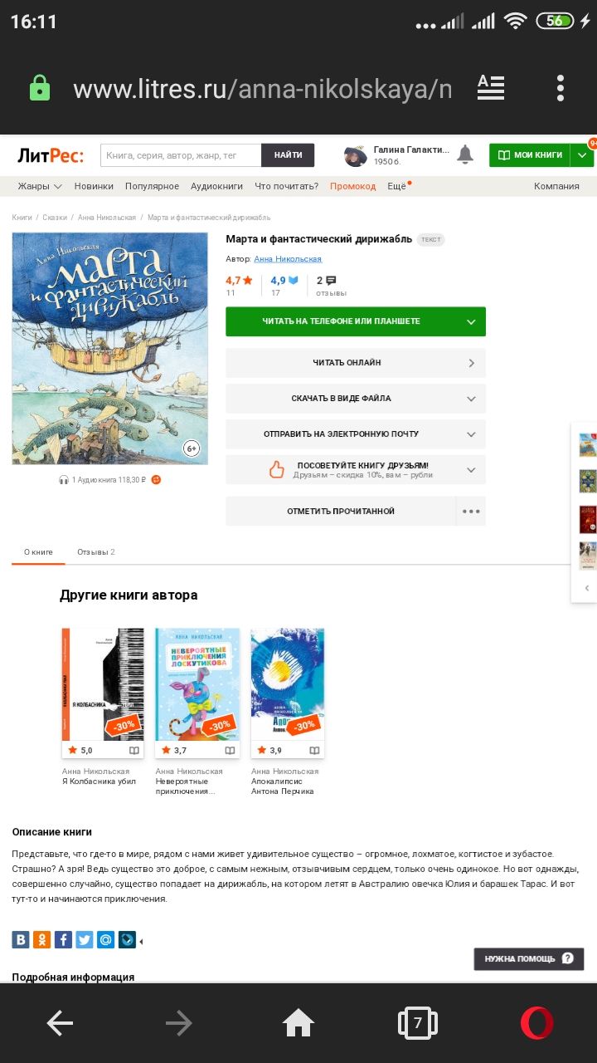Expand Скачать в виде файла options
This screenshot has width=597, height=1063.
pos(356,399)
